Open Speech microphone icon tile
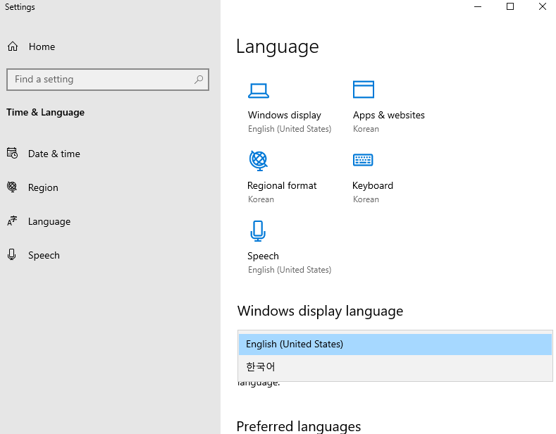The width and height of the screenshot is (556, 434). [258, 231]
